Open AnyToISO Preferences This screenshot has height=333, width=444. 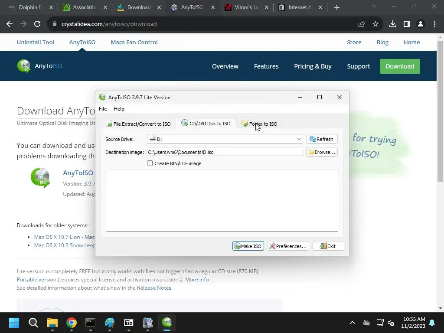[288, 246]
